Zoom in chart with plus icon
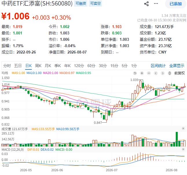187x175 pixels. (x=142, y=73)
